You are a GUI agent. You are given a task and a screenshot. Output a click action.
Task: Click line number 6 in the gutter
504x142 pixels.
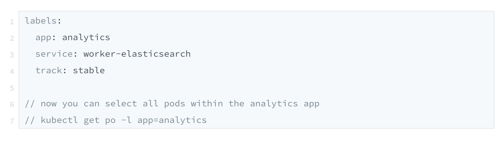(x=12, y=104)
